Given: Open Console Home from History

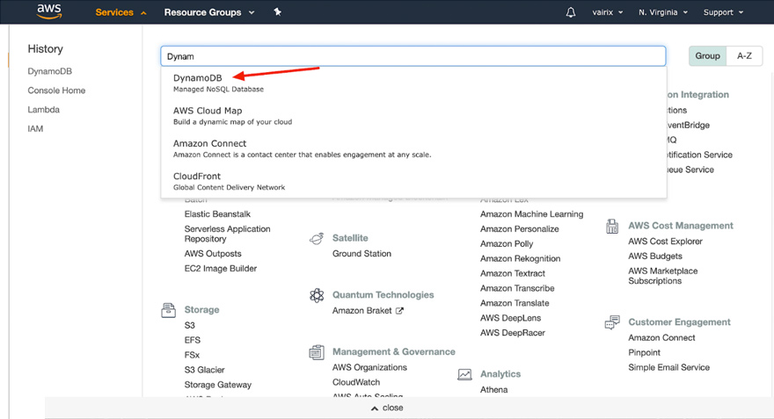Looking at the screenshot, I should pyautogui.click(x=56, y=90).
